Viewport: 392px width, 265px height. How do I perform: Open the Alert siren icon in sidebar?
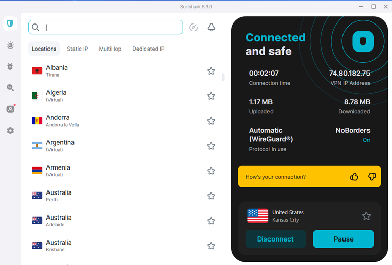point(10,45)
